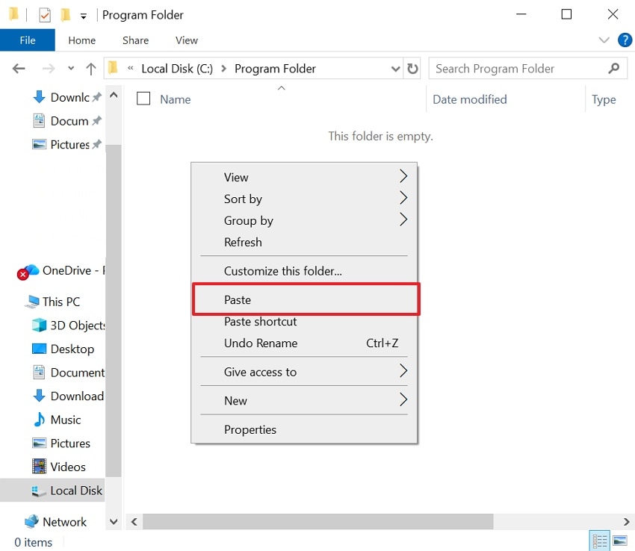Open the File menu
The image size is (635, 551).
pyautogui.click(x=28, y=40)
